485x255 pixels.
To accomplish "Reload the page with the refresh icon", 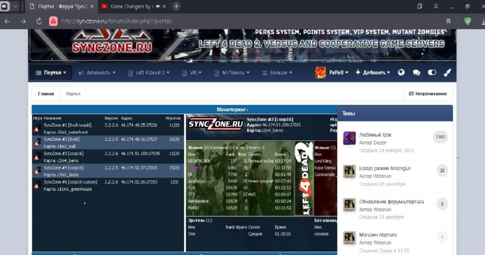I will tap(39, 21).
